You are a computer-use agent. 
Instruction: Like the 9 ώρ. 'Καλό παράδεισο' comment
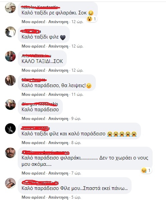33,119
